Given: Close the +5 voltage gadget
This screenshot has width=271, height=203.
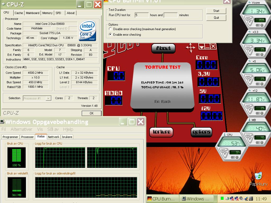Looking at the screenshot, I should [x=262, y=84].
